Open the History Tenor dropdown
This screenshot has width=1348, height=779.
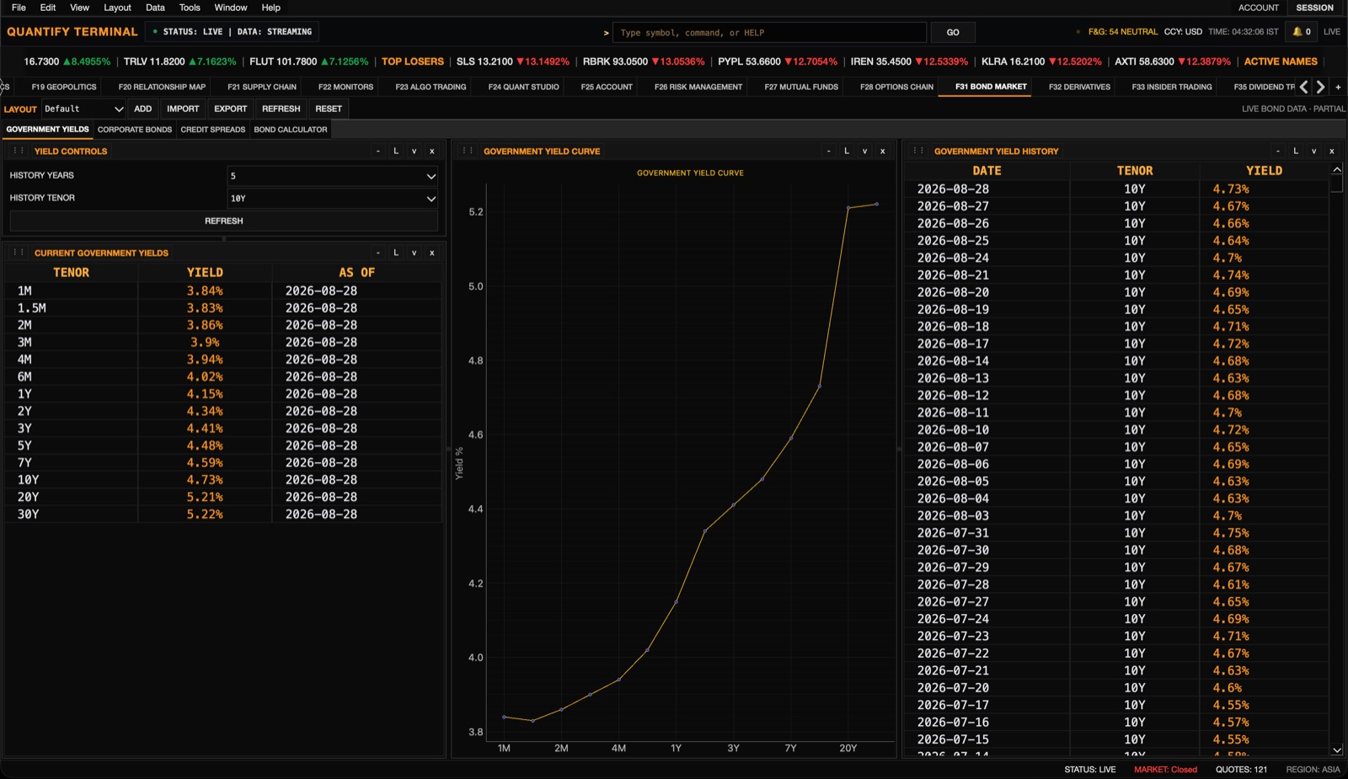(333, 199)
